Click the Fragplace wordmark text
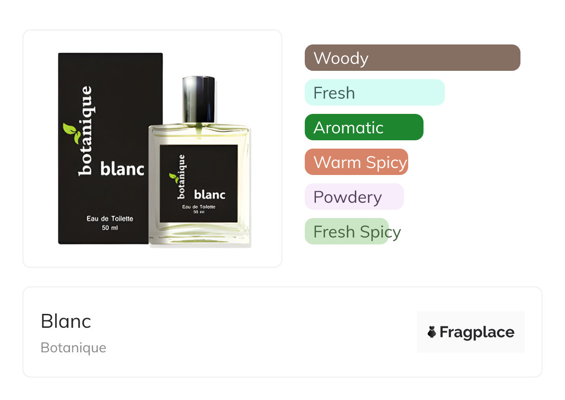 477,332
